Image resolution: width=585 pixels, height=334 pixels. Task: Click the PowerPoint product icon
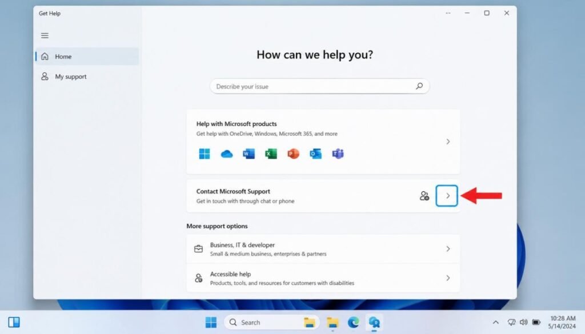pos(293,154)
